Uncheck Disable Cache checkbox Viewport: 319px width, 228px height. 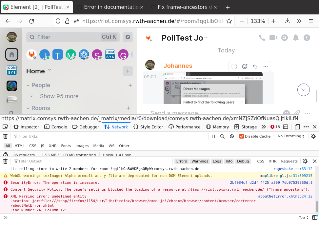(x=242, y=136)
